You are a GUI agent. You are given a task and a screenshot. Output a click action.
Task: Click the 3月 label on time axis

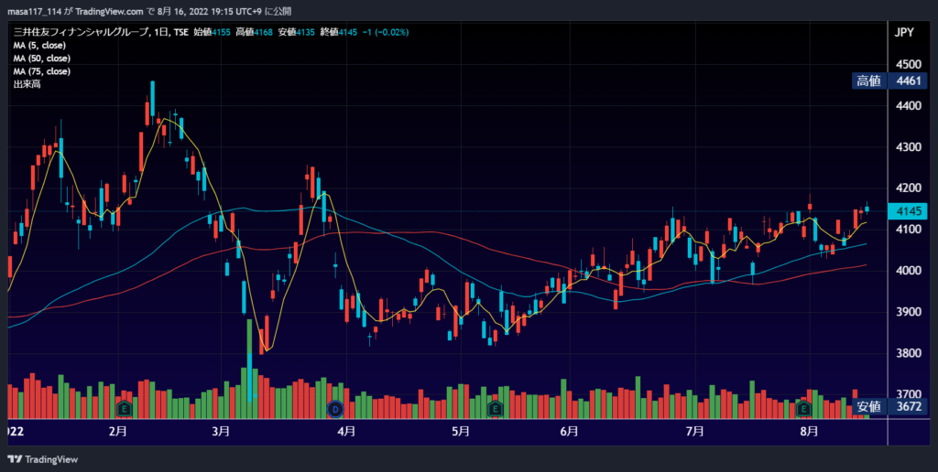[x=221, y=432]
